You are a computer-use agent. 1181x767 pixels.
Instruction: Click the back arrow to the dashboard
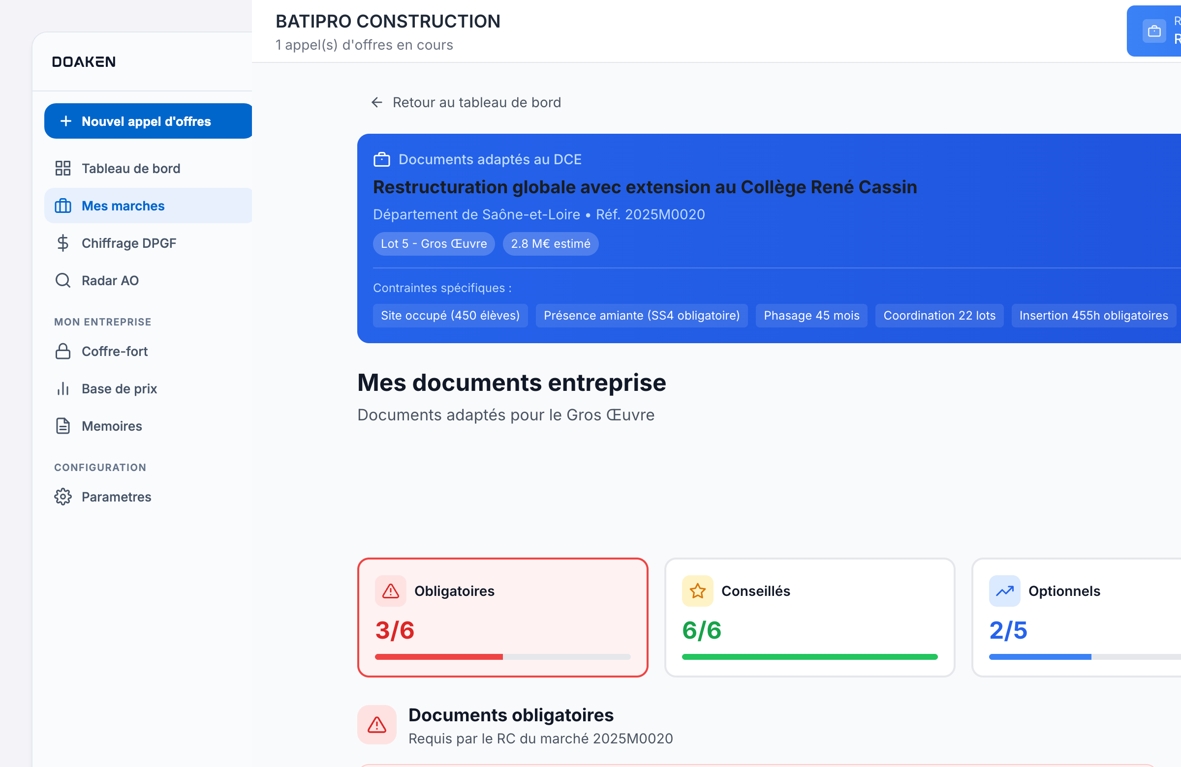[x=376, y=102]
